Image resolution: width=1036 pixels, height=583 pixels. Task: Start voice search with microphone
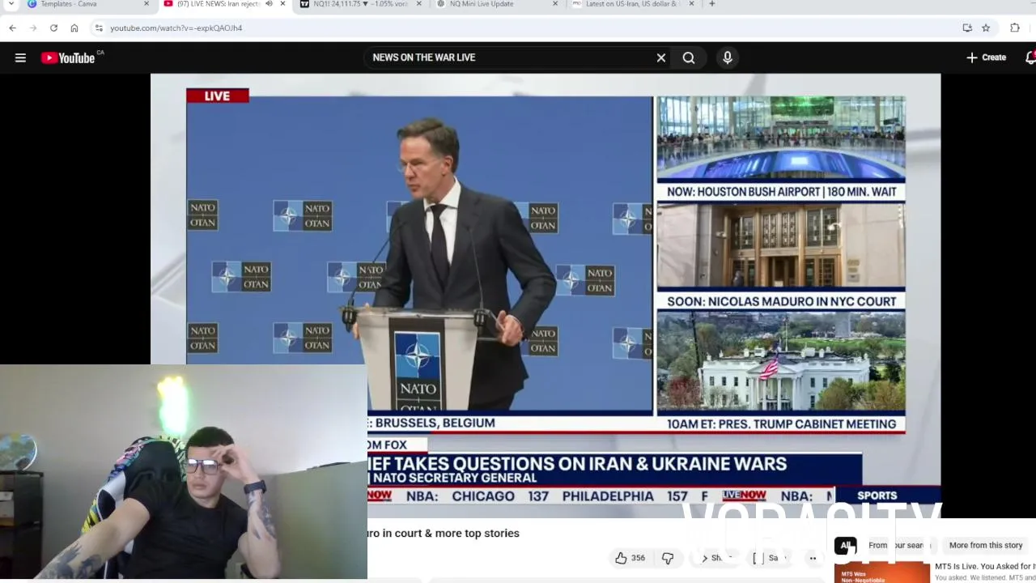728,57
